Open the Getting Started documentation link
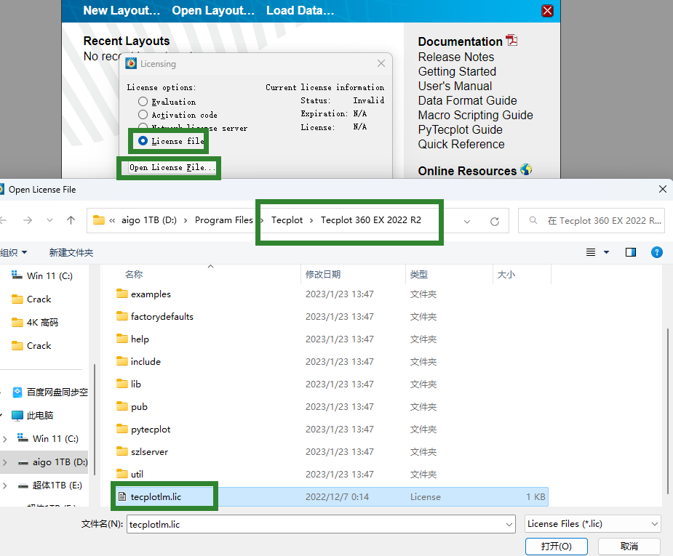This screenshot has width=673, height=556. tap(457, 72)
